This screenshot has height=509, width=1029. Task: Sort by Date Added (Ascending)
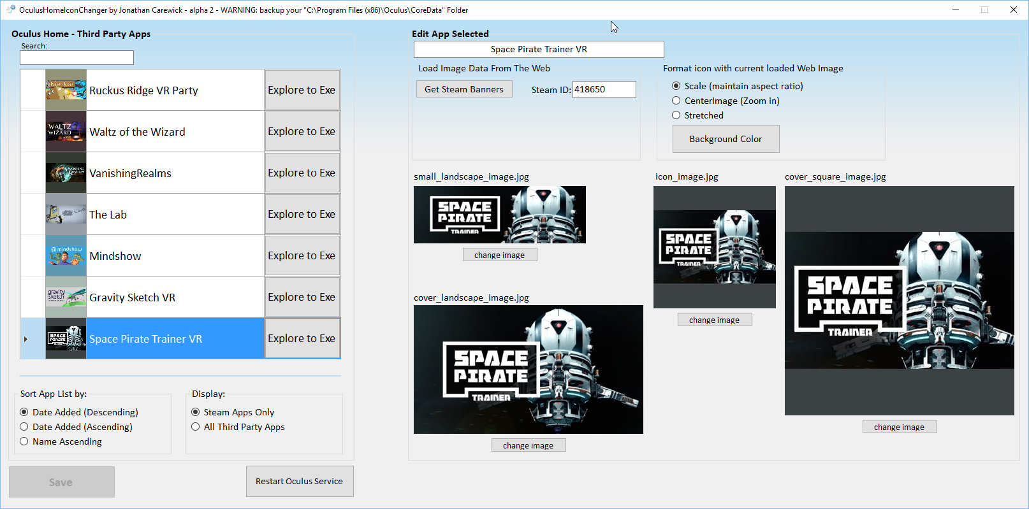24,427
